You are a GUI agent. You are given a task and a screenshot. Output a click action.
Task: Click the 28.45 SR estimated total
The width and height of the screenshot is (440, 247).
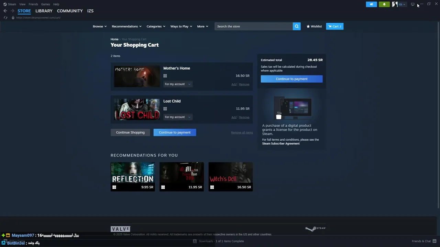click(x=315, y=60)
